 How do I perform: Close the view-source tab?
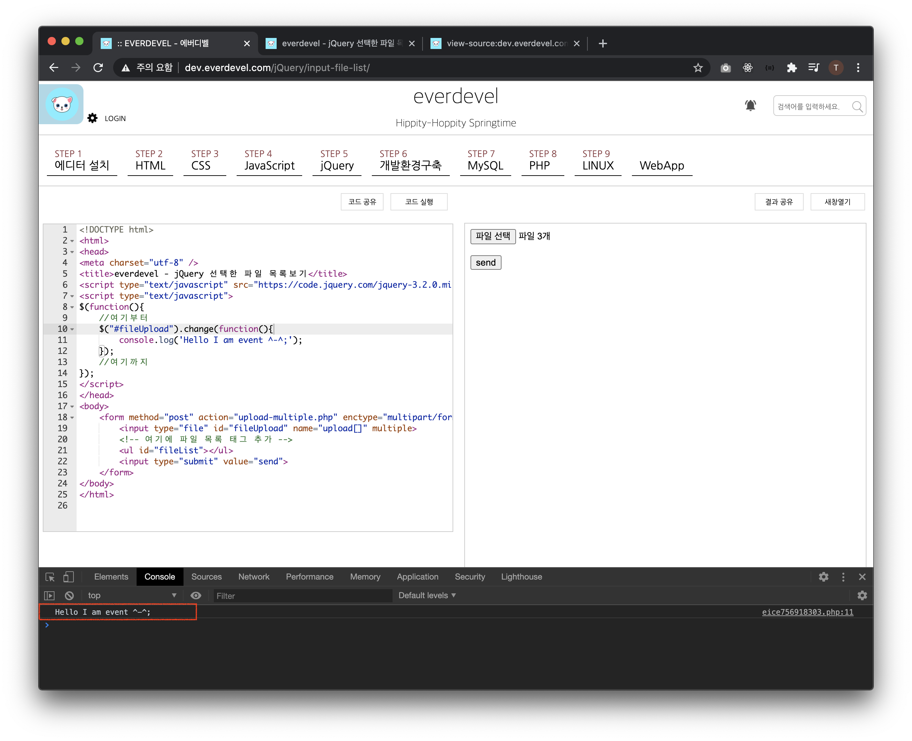coord(576,43)
